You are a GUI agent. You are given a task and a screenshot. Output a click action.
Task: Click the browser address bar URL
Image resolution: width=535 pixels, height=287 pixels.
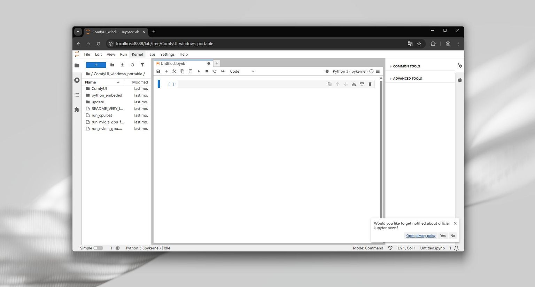pos(164,44)
